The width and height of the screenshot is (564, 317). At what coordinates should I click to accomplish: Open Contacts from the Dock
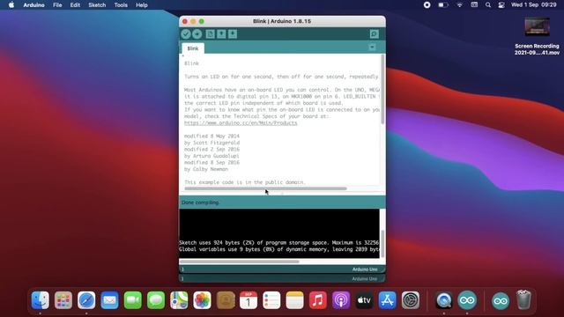(226, 299)
